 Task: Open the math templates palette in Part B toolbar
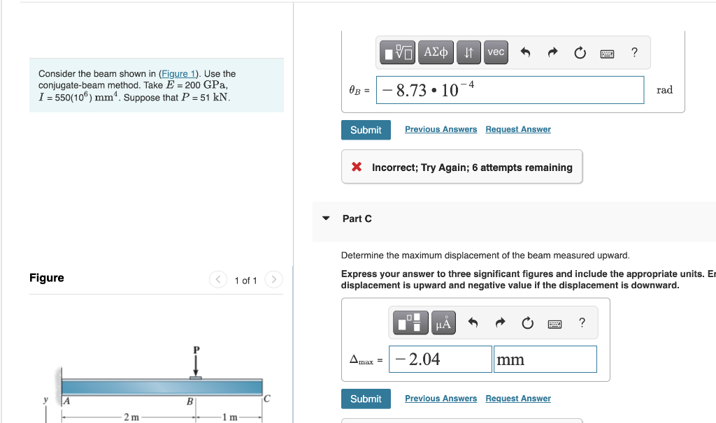(x=397, y=52)
